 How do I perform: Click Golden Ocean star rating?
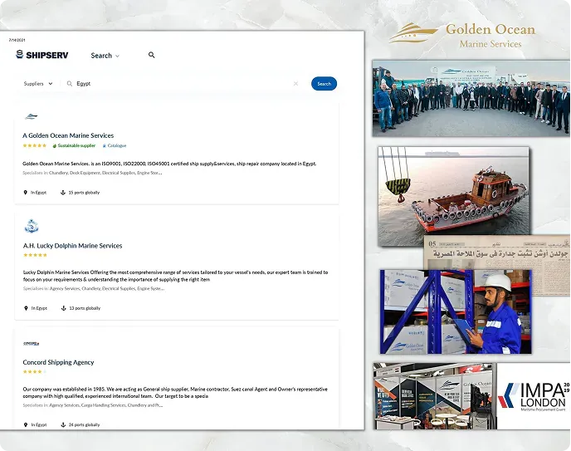pyautogui.click(x=35, y=145)
